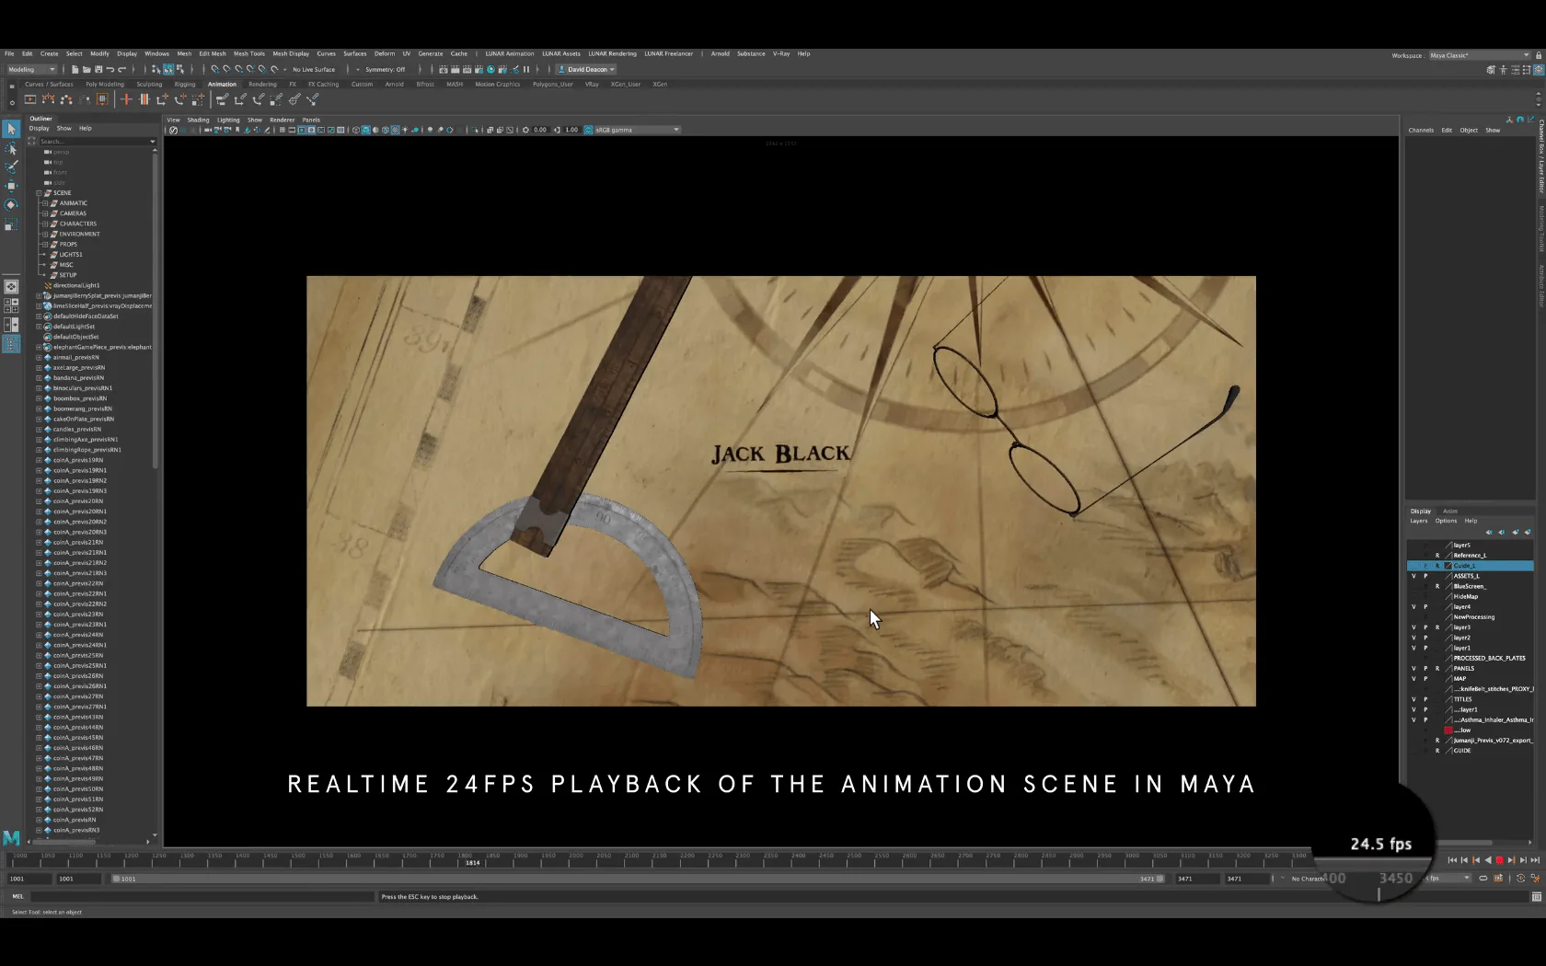
Task: Switch to the Anim layer tab
Action: point(1449,511)
